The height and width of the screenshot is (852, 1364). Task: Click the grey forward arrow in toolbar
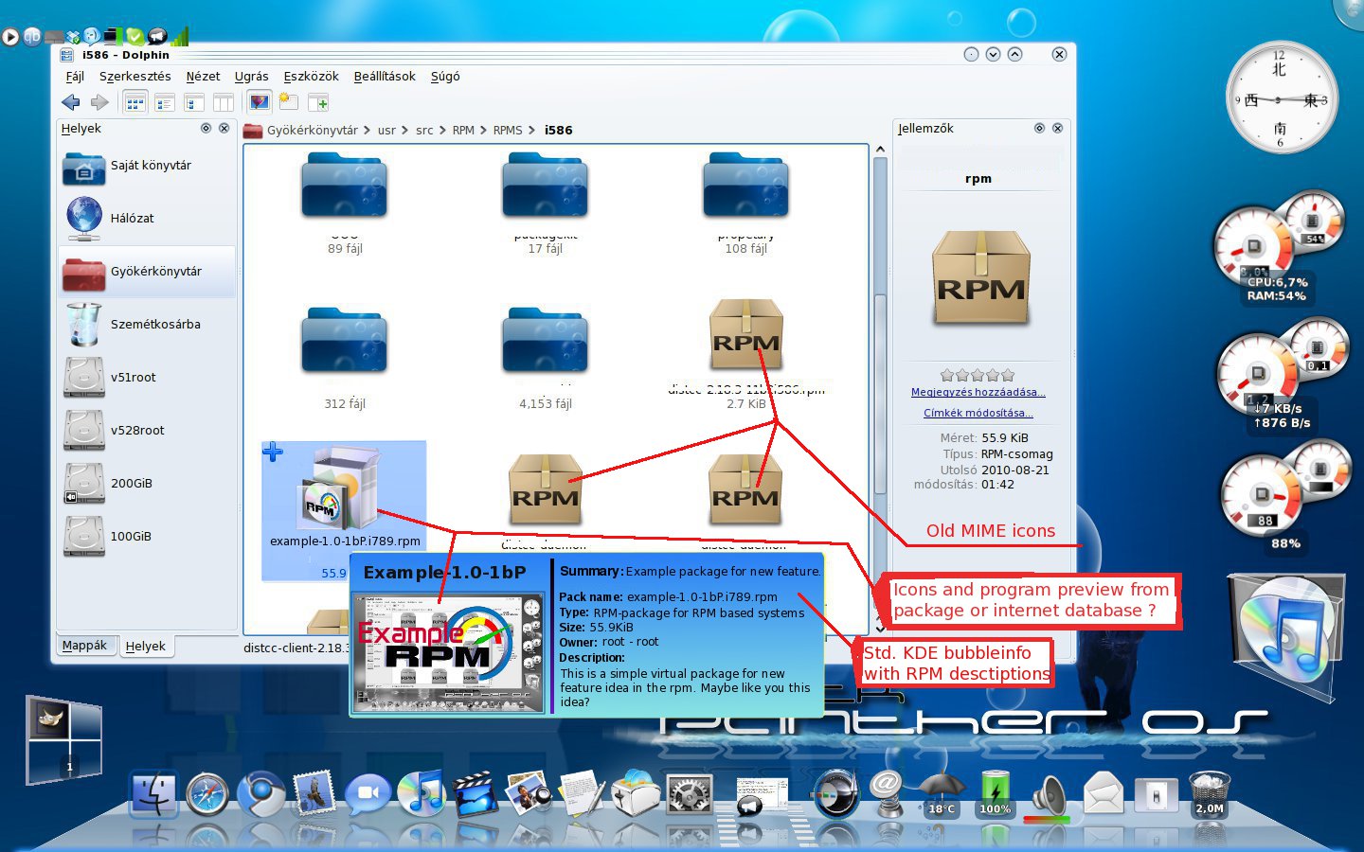click(x=99, y=102)
